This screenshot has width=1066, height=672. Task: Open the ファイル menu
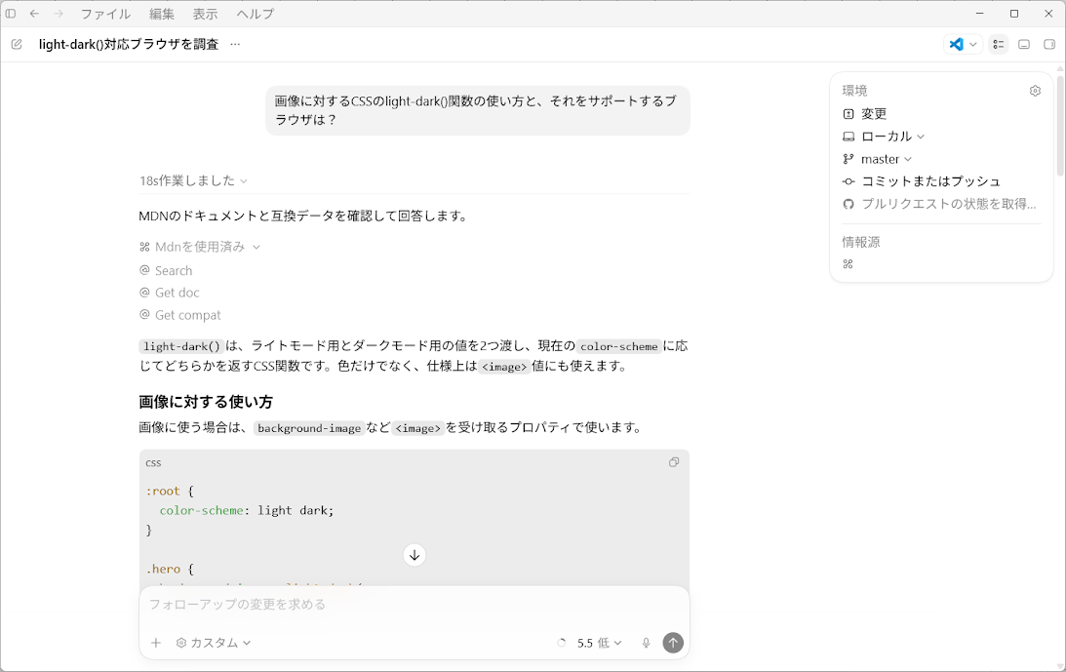105,14
